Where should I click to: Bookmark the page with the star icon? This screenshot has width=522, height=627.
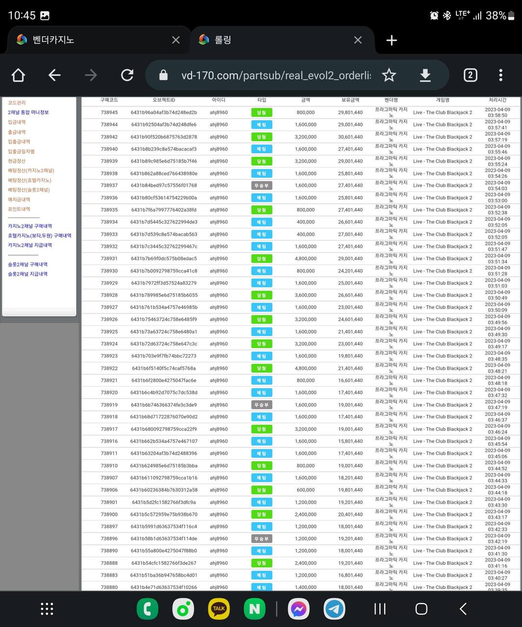pyautogui.click(x=389, y=75)
